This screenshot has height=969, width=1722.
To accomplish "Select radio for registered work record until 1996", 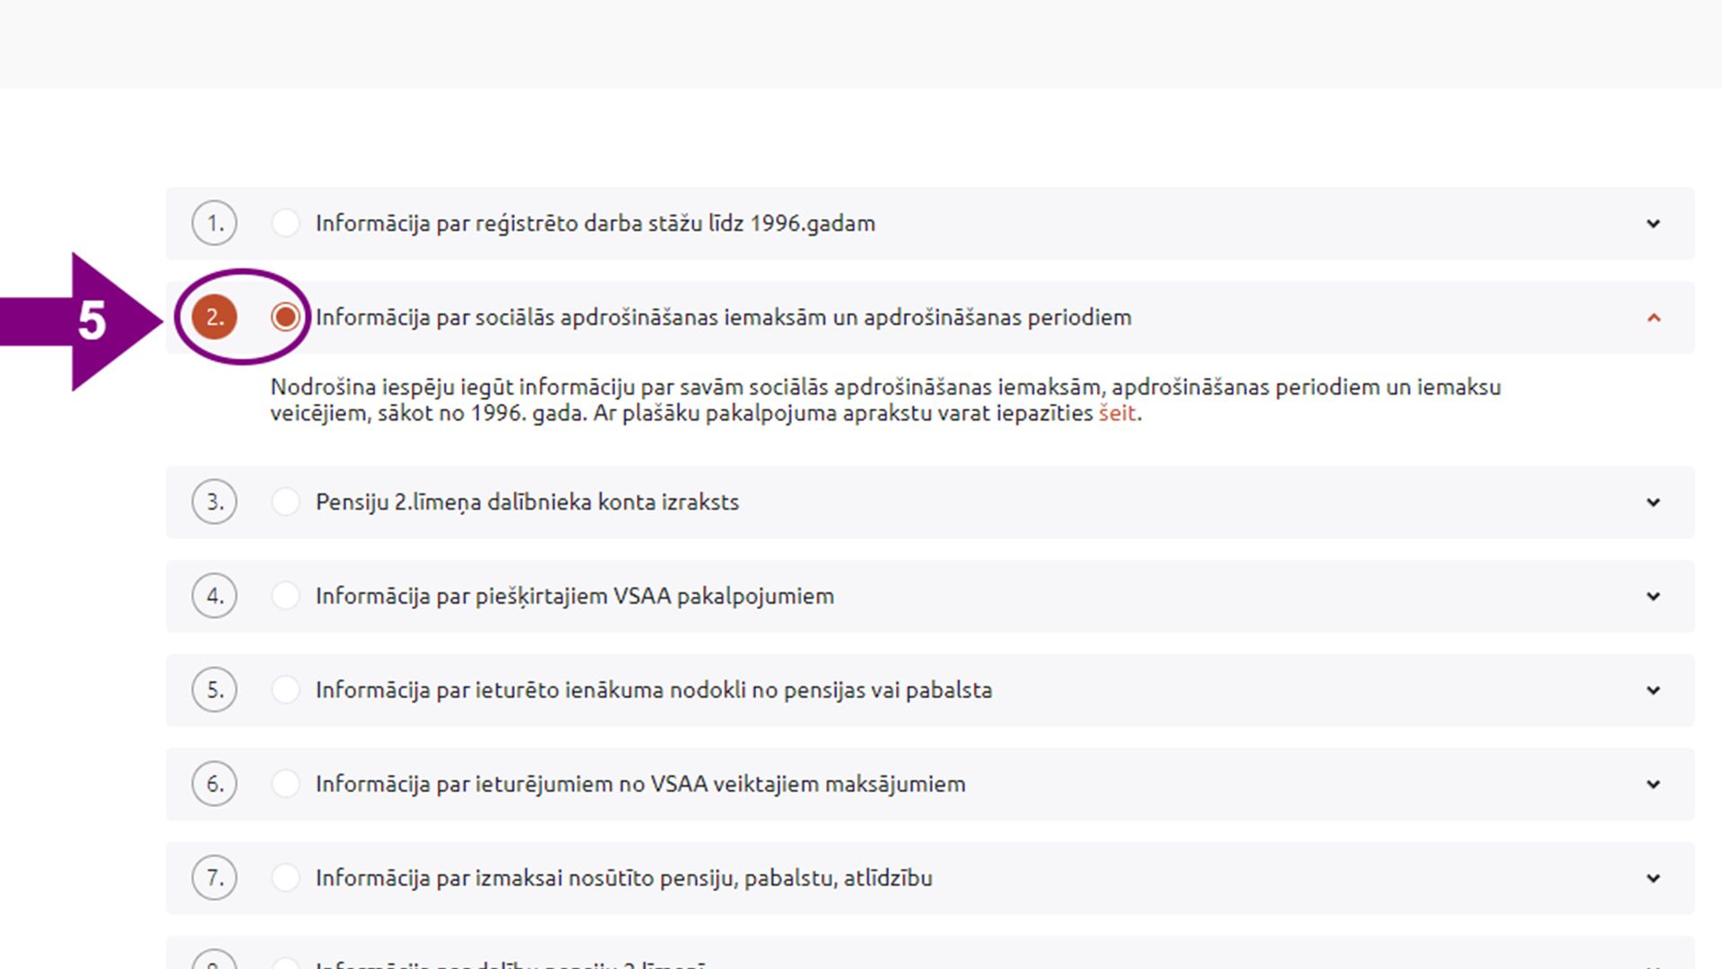I will 285,223.
